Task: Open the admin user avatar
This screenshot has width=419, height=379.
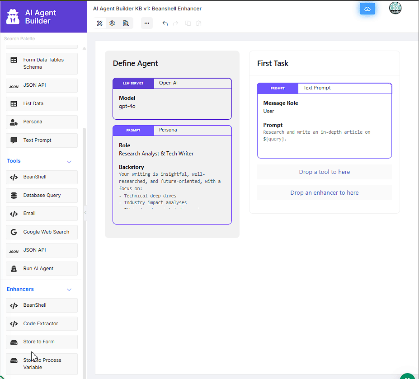Action: (x=395, y=9)
